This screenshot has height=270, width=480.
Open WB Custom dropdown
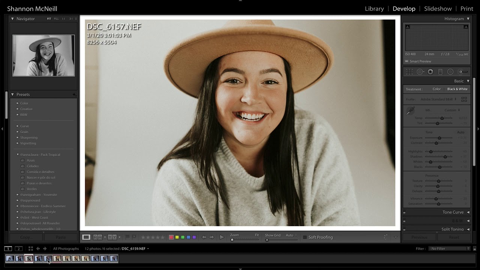click(x=452, y=110)
